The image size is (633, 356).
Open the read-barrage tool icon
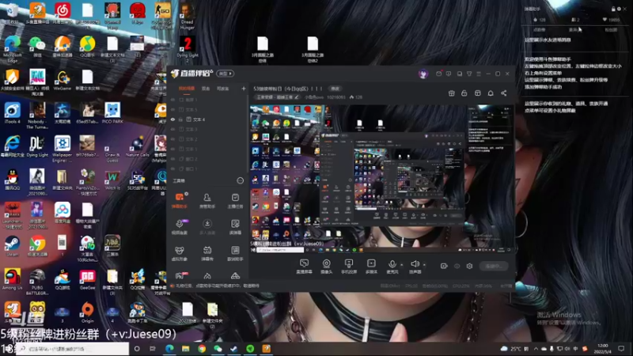[x=235, y=227]
